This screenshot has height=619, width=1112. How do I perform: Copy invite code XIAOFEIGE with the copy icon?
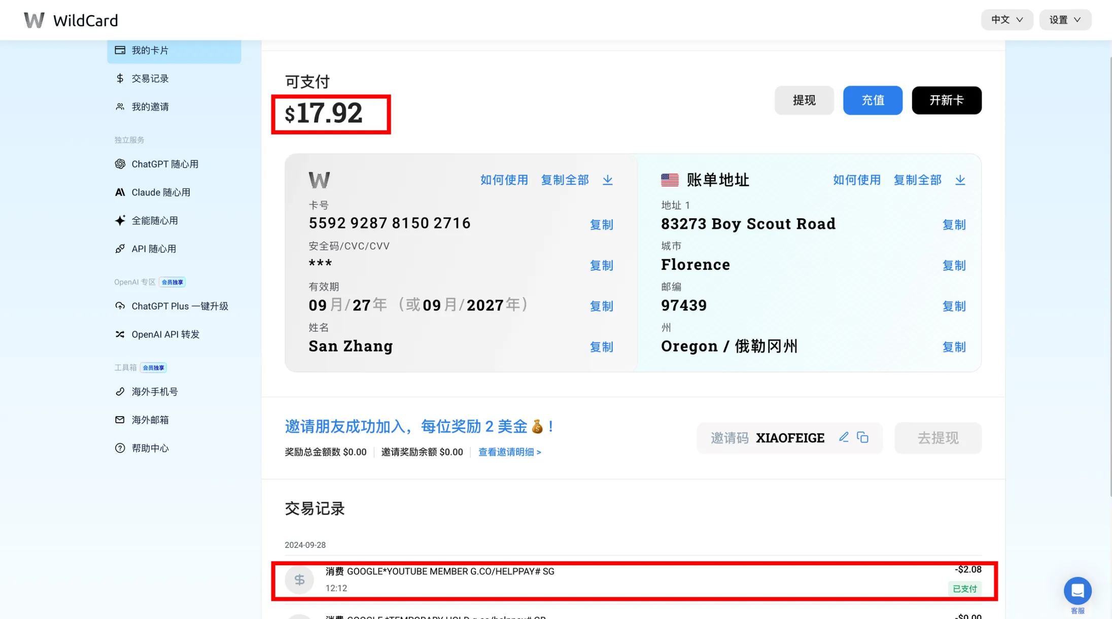point(862,437)
